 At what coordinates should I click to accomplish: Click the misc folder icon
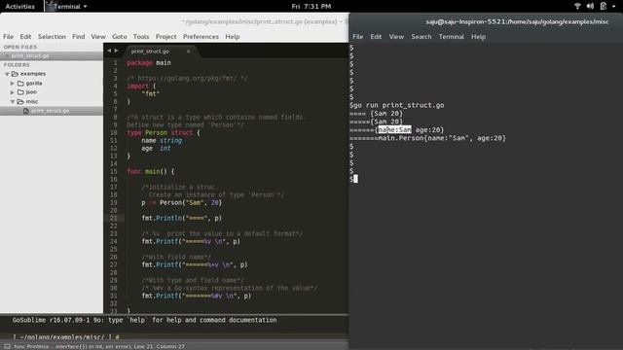pos(20,101)
